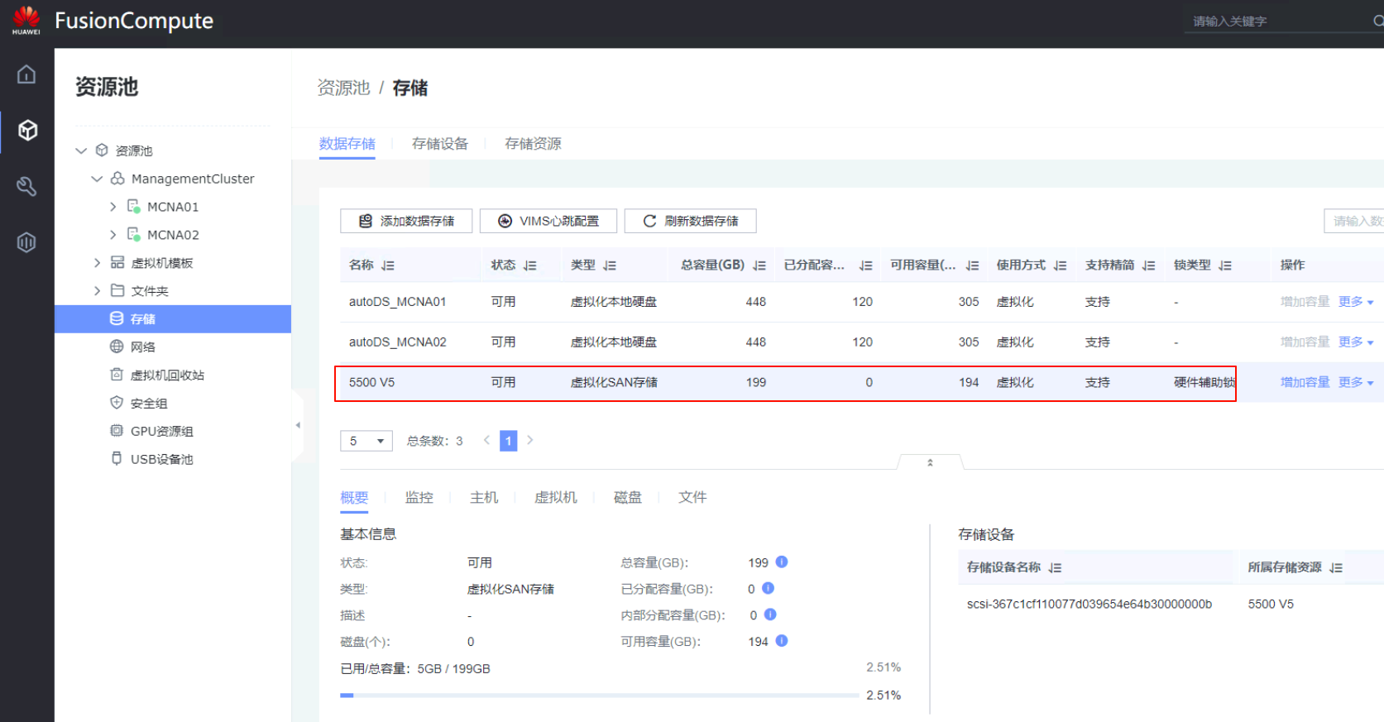The width and height of the screenshot is (1384, 722).
Task: Open the page size dropdown showing 5
Action: 366,441
